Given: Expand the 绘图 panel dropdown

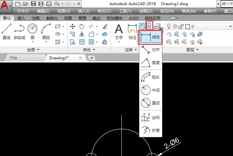Looking at the screenshot, I should [33, 50].
